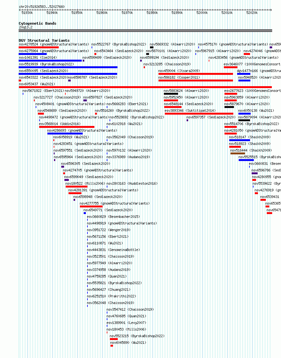Select nsv4443831 (GenomeinaBottle) label
Viewport: 281px width, 358px height.
click(x=113, y=249)
